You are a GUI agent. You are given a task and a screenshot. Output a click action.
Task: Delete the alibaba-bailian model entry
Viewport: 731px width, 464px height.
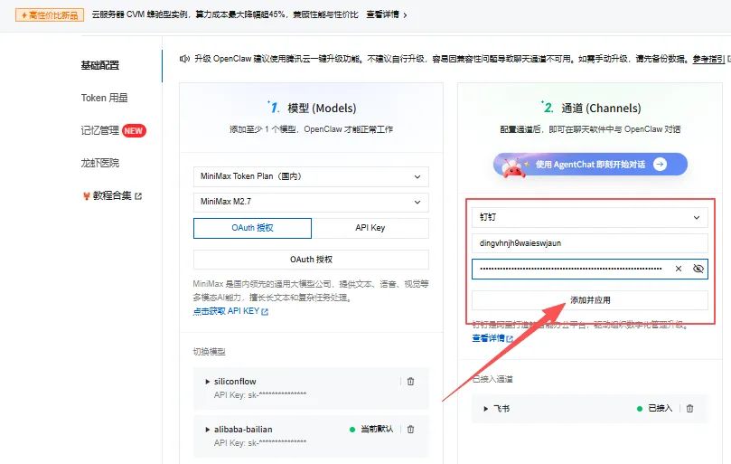coord(411,430)
